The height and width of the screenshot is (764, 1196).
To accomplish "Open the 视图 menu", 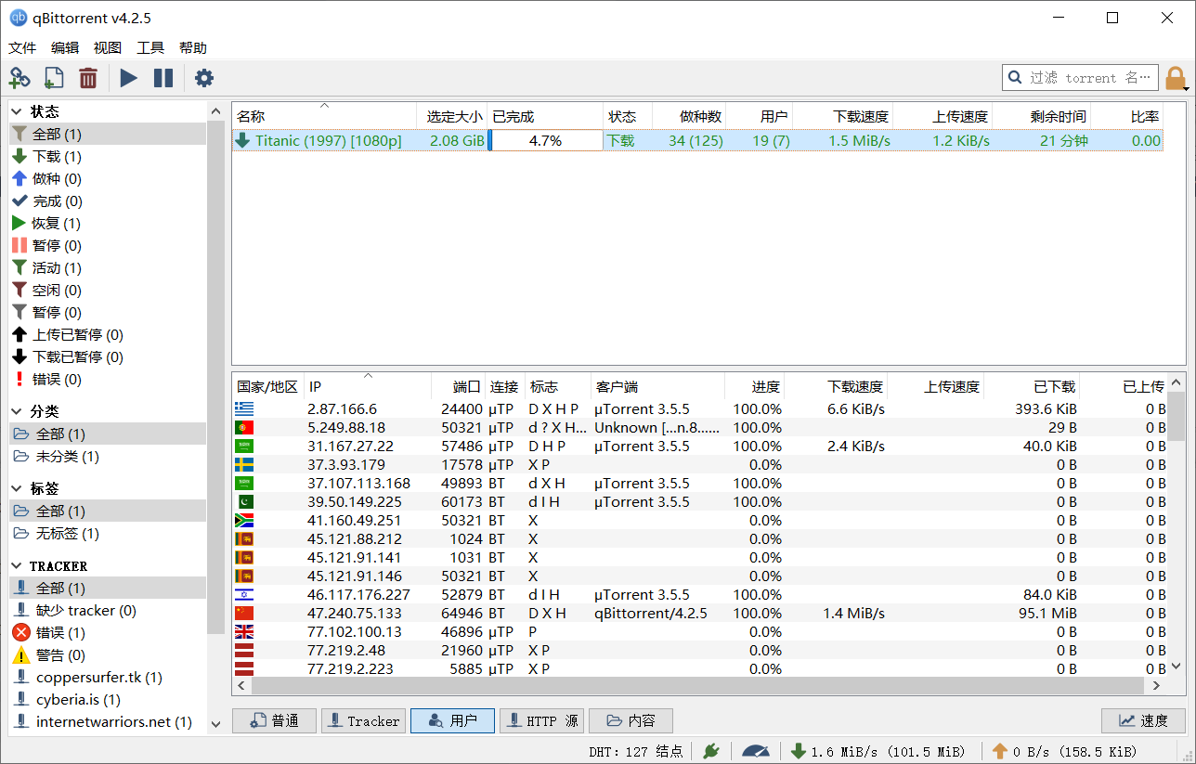I will [108, 48].
